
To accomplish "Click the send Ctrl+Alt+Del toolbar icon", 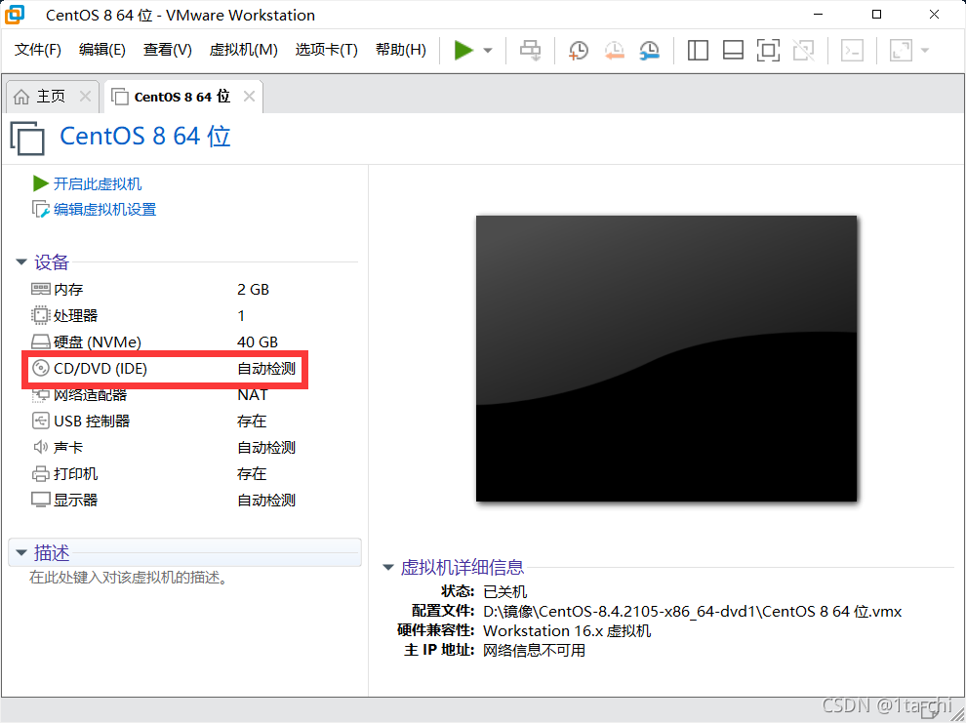I will (x=530, y=51).
